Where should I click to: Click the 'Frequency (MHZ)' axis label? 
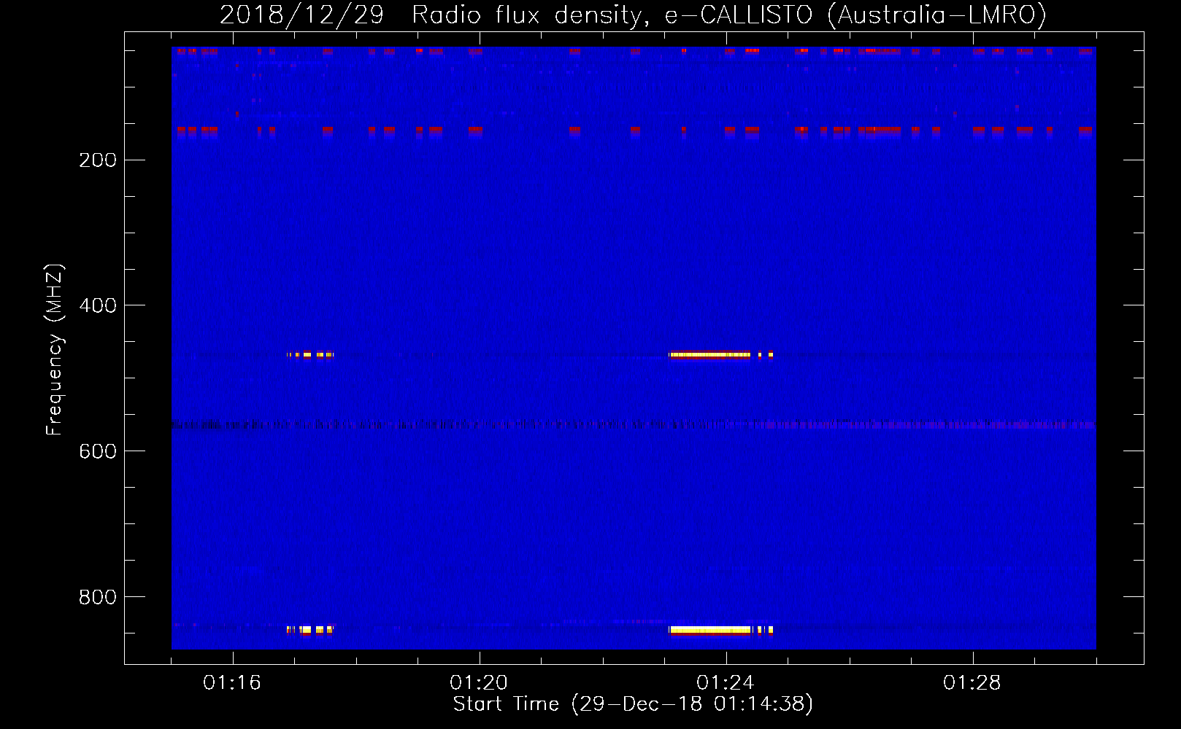(x=55, y=349)
